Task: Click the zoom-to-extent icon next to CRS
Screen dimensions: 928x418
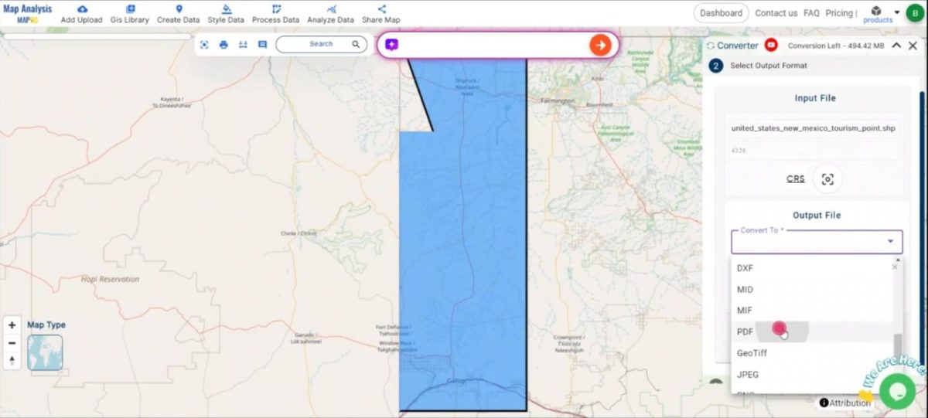Action: [827, 179]
